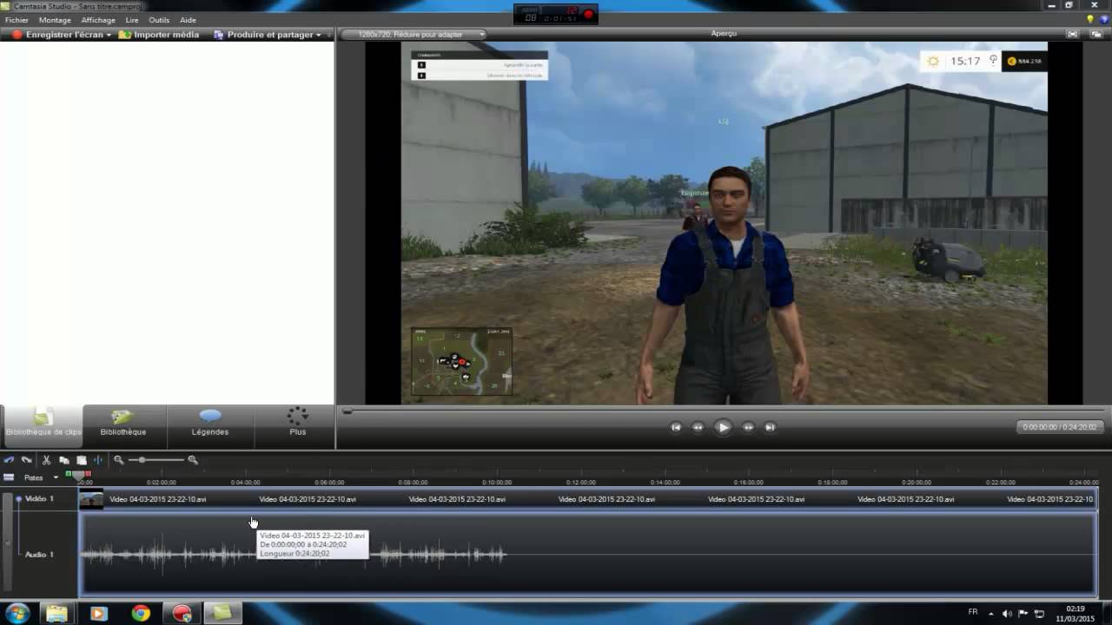Cut the selection with the scissors icon
The image size is (1112, 625).
(x=47, y=460)
